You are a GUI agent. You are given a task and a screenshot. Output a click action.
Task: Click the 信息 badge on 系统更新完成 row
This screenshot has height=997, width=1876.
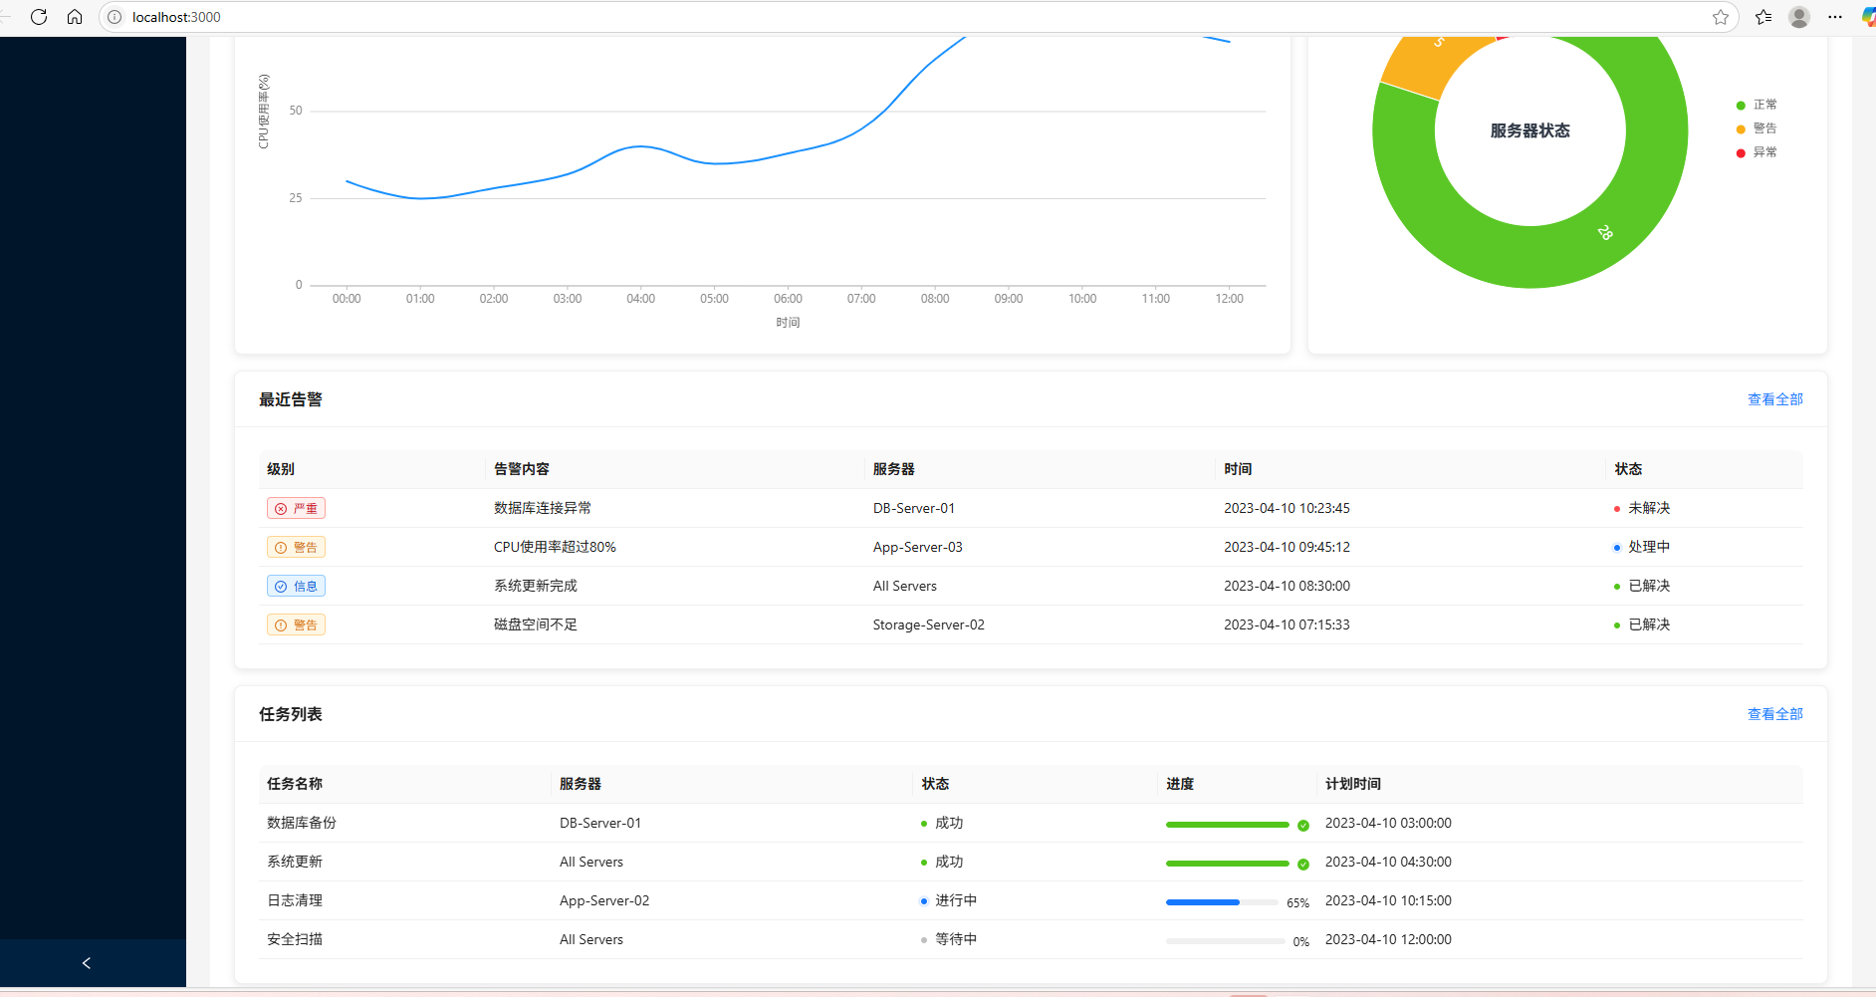(x=296, y=586)
